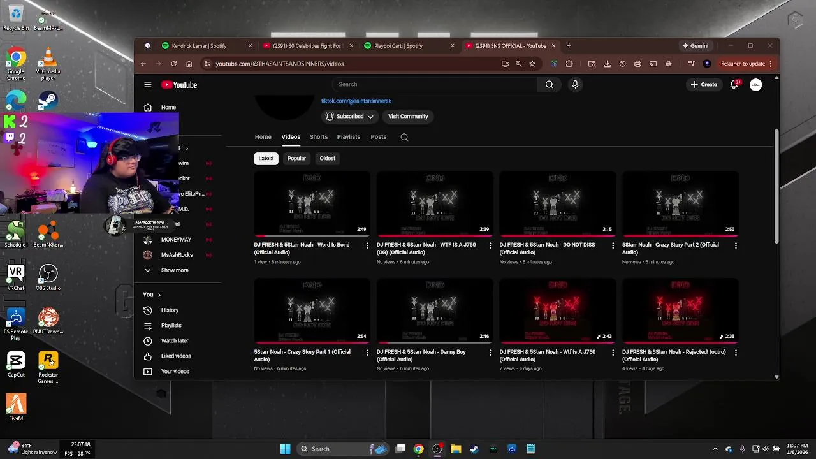816x459 pixels.
Task: Click the Word Is Bond video thumbnail
Action: point(312,203)
